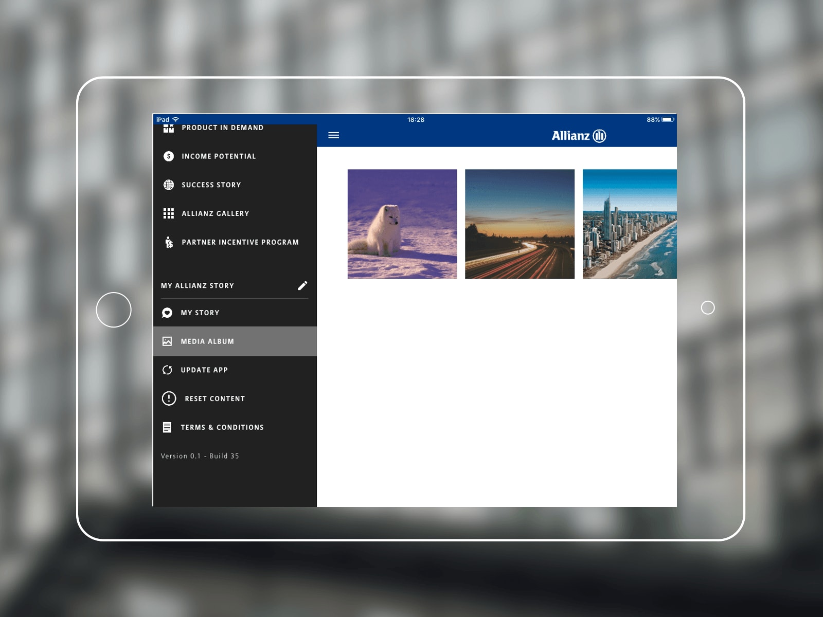This screenshot has width=823, height=617.
Task: Click the Product in Demand icon
Action: (169, 128)
